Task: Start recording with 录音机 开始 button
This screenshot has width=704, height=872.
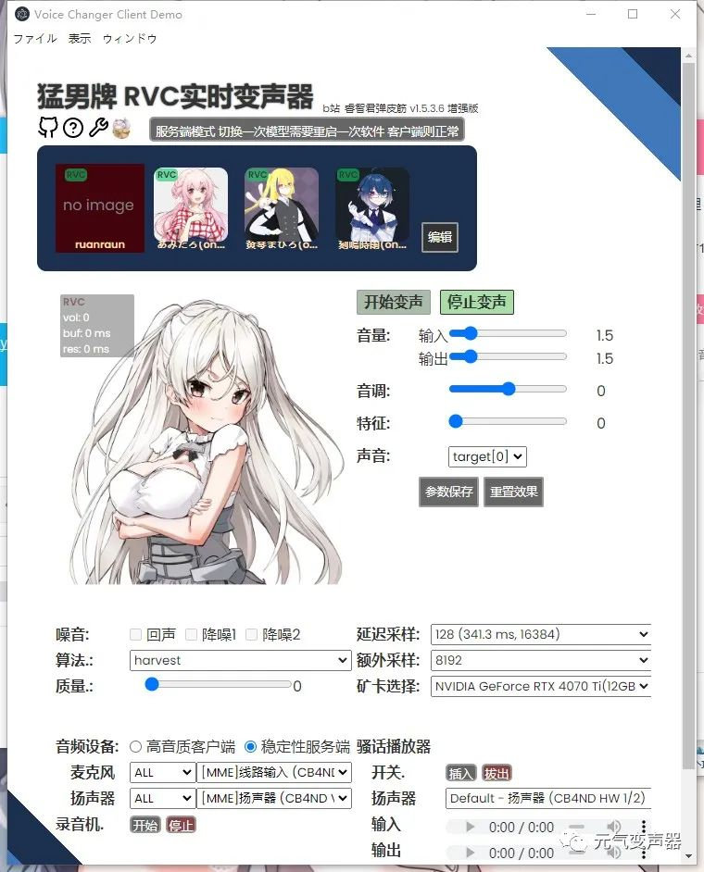Action: pos(145,825)
